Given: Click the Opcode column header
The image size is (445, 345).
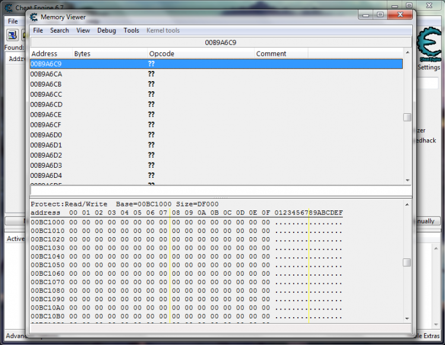Looking at the screenshot, I should [201, 53].
